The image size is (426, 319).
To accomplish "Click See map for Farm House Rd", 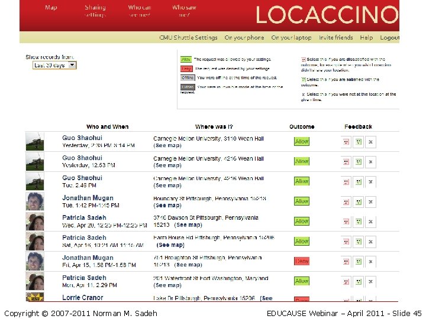I will [x=170, y=245].
